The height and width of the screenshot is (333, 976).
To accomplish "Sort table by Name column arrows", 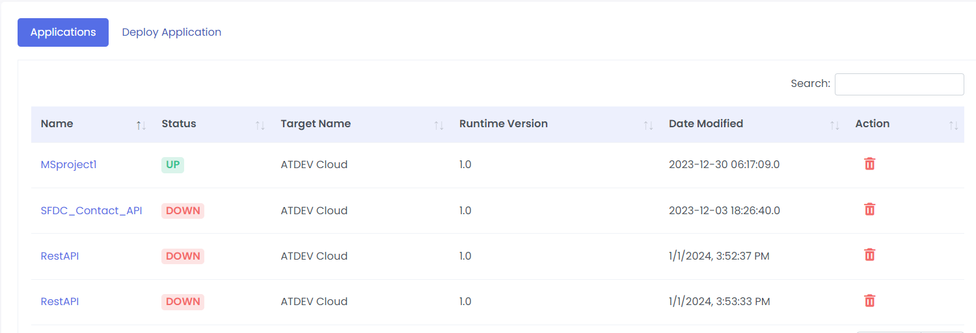I will coord(141,125).
